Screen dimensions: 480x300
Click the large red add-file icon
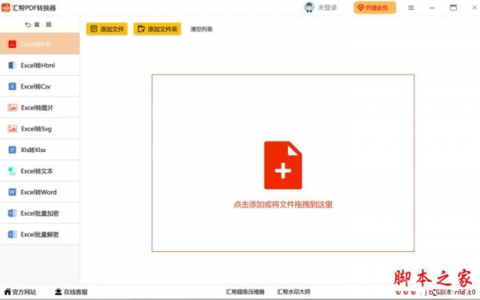pos(283,165)
